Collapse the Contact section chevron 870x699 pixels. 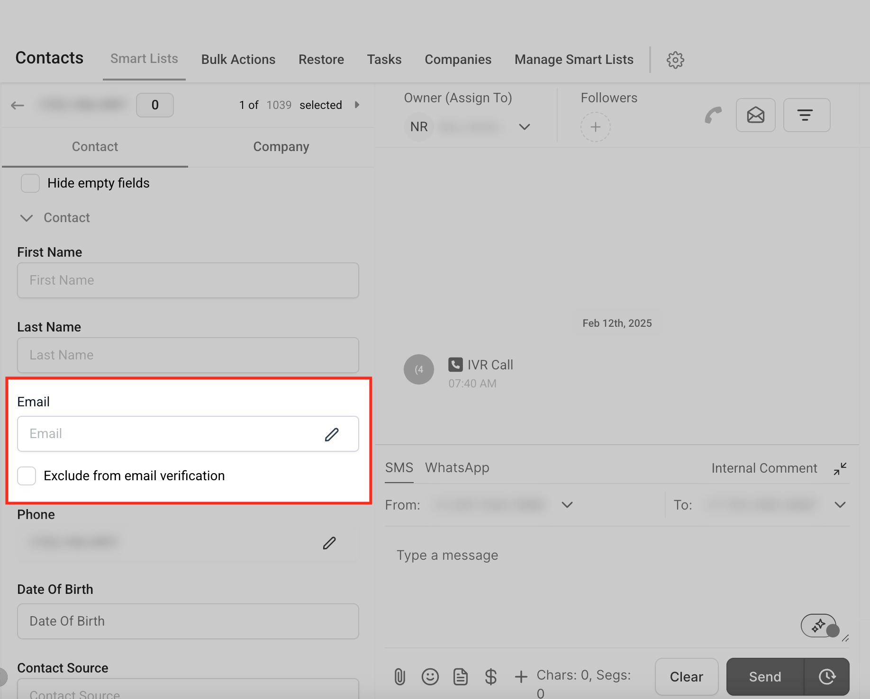[27, 218]
